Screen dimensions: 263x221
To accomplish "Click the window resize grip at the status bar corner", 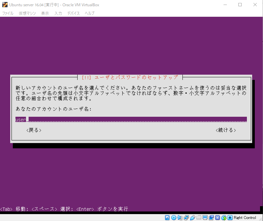I will click(x=260, y=219).
